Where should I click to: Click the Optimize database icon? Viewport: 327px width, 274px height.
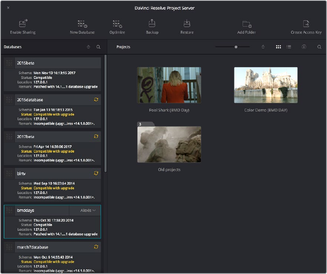pyautogui.click(x=117, y=24)
